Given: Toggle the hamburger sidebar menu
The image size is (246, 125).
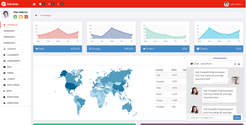Looking at the screenshot, I should click(34, 4).
